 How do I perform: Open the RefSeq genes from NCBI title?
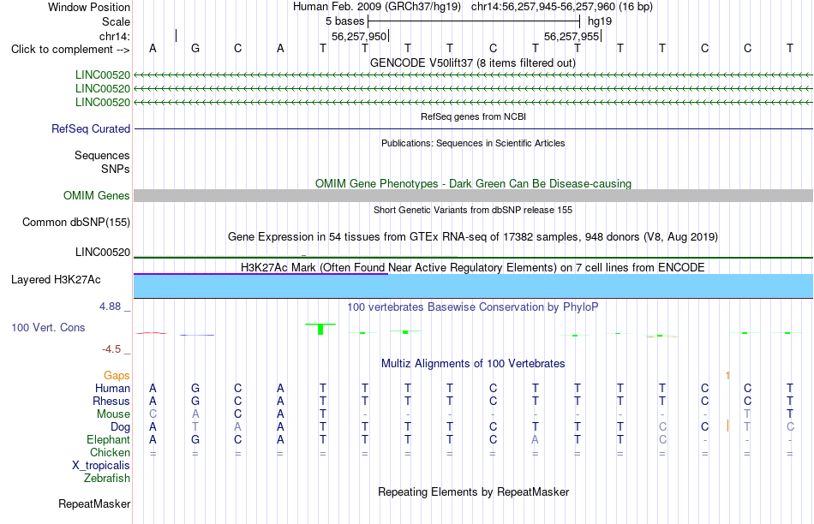(473, 116)
